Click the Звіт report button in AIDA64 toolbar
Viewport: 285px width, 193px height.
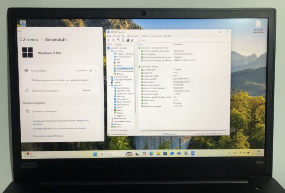[x=142, y=41]
